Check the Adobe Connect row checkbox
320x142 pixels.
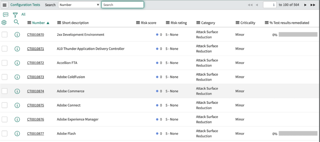coord(5,105)
